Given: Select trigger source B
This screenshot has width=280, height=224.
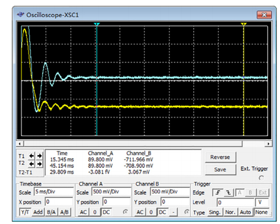Looking at the screenshot, I should (250, 193).
